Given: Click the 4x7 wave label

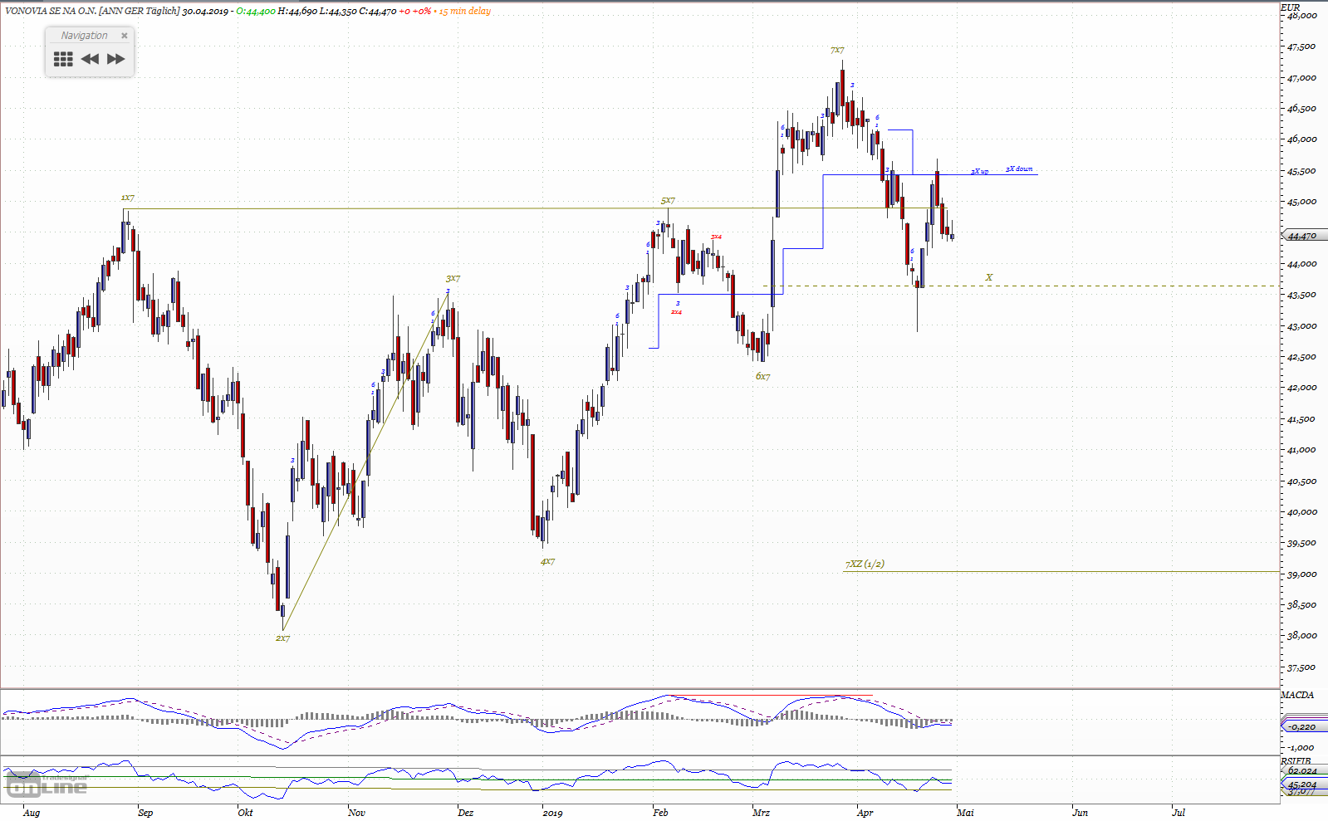Looking at the screenshot, I should click(x=547, y=561).
